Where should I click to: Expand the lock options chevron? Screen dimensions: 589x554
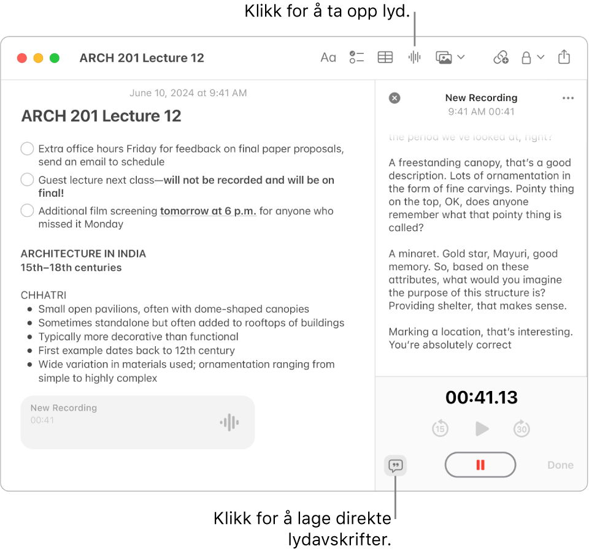tap(540, 58)
